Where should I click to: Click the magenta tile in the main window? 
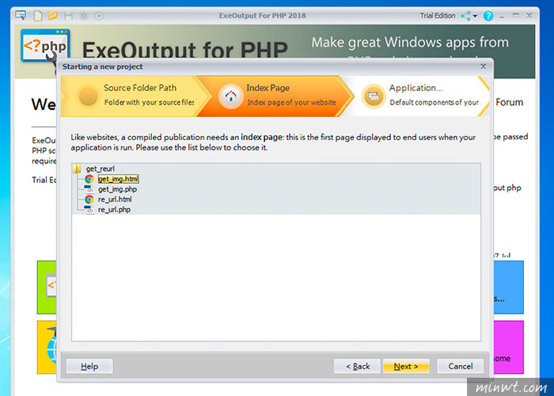pyautogui.click(x=508, y=347)
